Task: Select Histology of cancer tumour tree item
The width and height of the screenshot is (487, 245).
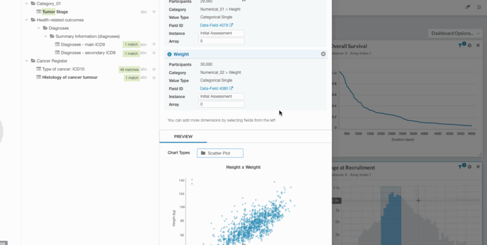Action: pyautogui.click(x=70, y=77)
